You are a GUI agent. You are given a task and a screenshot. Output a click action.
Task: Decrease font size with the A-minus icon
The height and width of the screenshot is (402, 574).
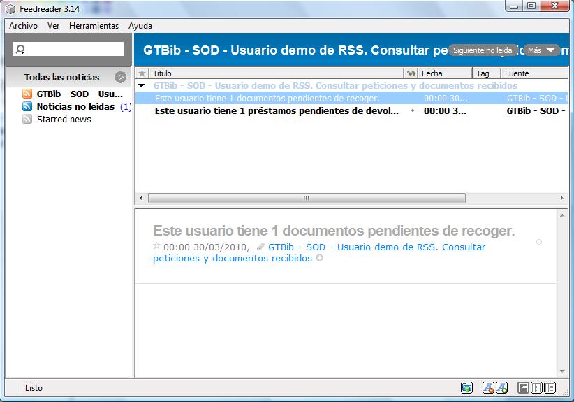[488, 387]
